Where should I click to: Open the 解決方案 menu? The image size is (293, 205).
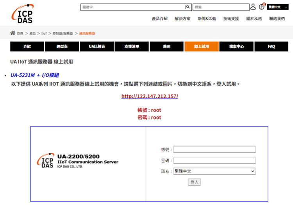pos(182,19)
